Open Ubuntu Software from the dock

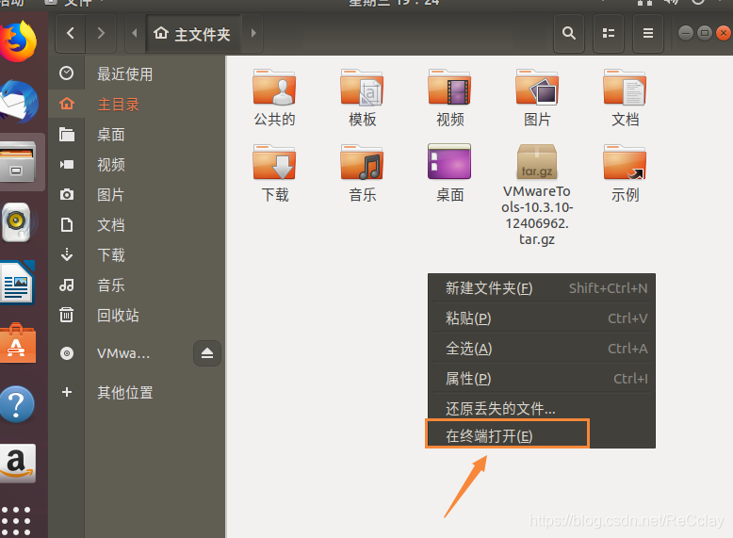pos(17,344)
